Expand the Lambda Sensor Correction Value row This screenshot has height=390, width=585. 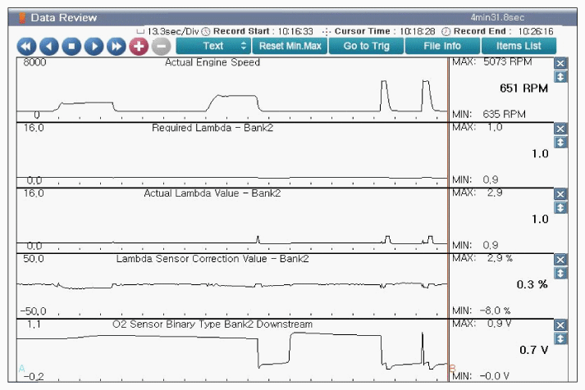point(560,273)
